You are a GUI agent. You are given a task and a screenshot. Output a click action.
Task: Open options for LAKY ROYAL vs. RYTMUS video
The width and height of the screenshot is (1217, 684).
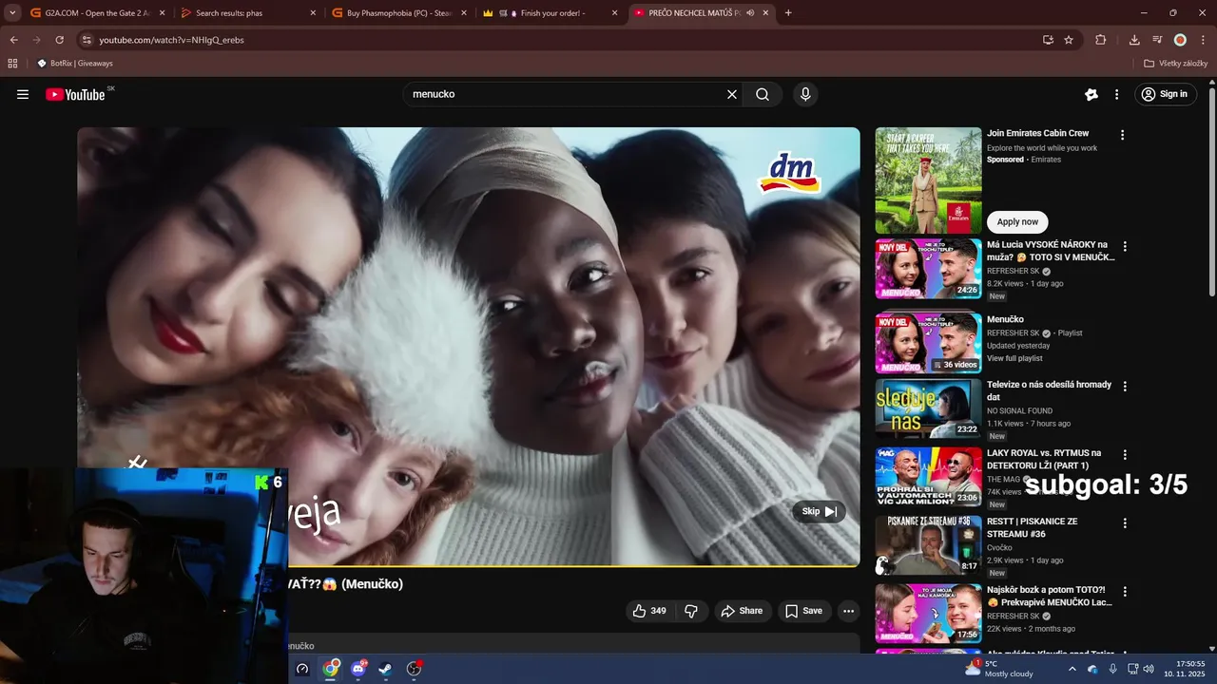(x=1125, y=455)
